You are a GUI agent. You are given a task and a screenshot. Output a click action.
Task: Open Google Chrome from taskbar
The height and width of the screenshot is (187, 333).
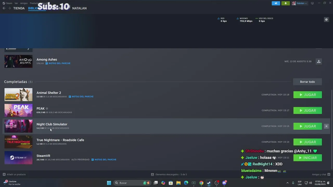pos(201,183)
